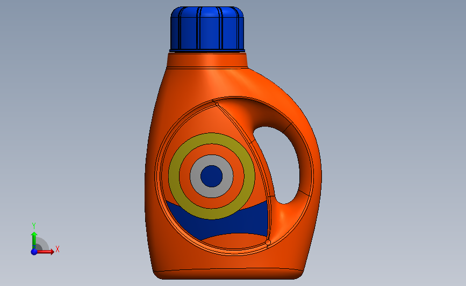This screenshot has height=286, width=466.
Task: Select the gray ring in the logo
Action: 195,176
